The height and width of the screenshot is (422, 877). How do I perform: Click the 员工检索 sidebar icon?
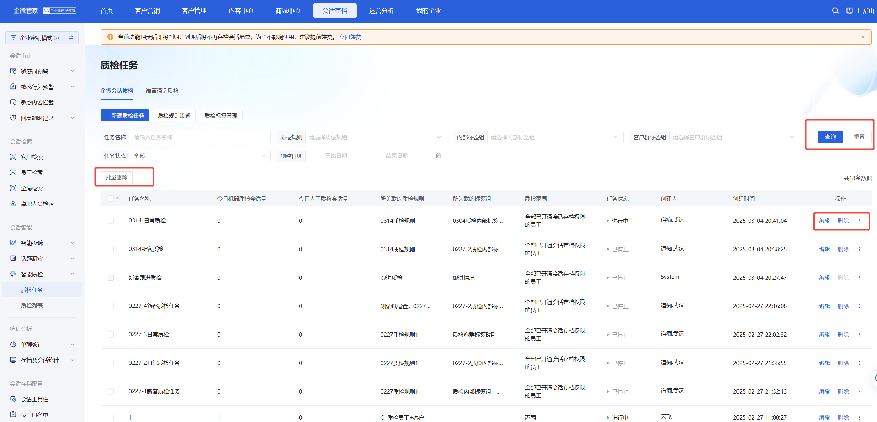pyautogui.click(x=13, y=172)
